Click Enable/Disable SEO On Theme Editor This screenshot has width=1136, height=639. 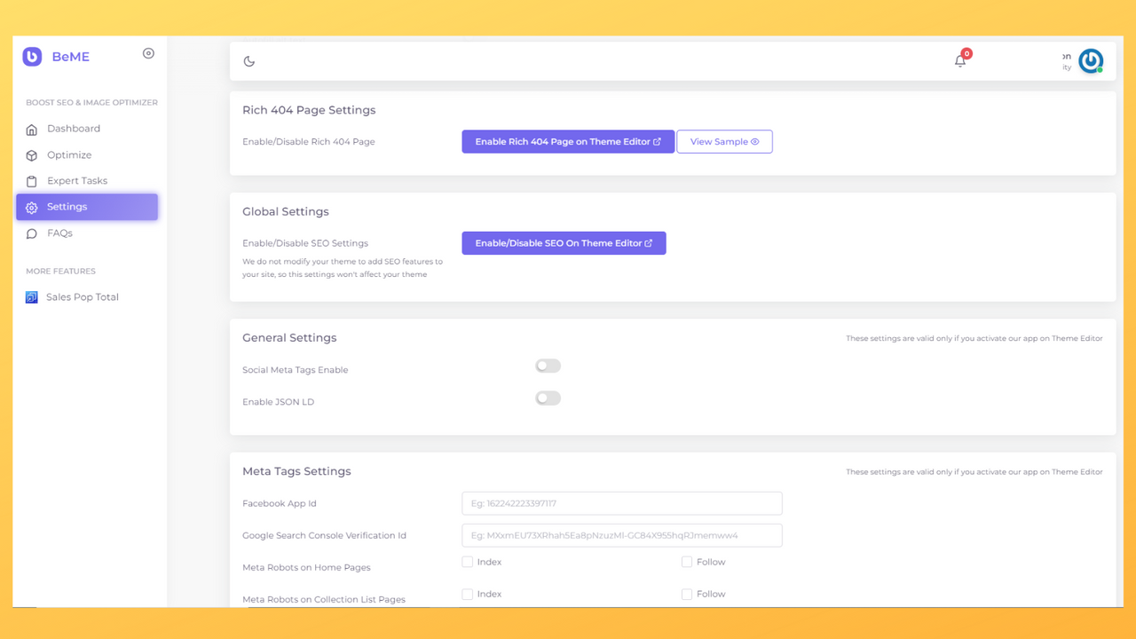coord(564,243)
